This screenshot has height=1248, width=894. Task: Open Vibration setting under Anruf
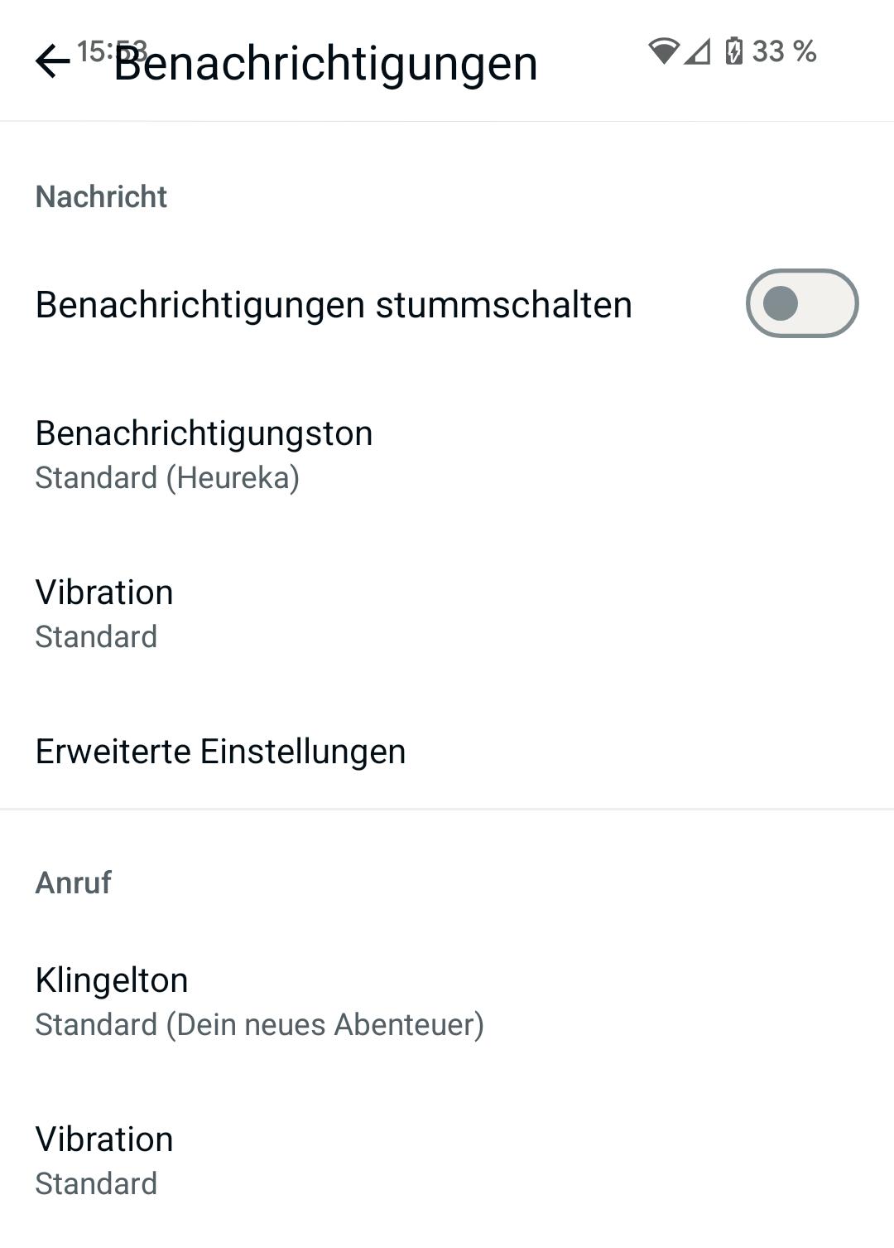coord(104,1139)
